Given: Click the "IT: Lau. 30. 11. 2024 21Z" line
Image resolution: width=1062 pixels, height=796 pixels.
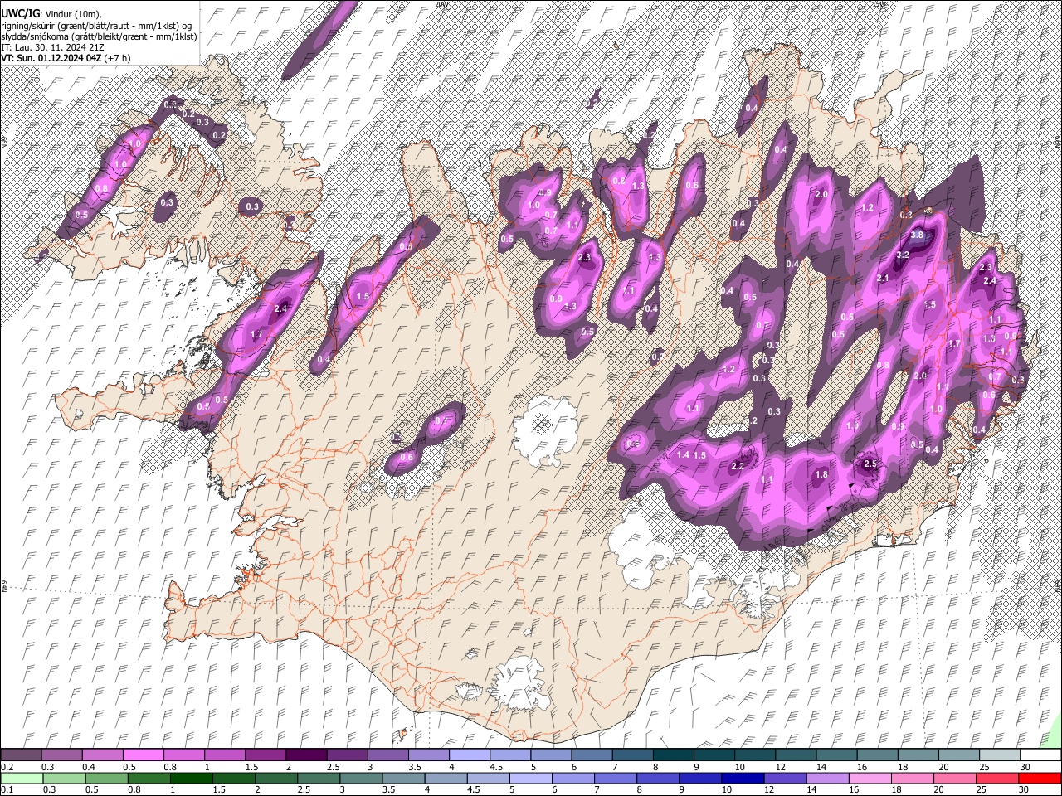Looking at the screenshot, I should [51, 47].
